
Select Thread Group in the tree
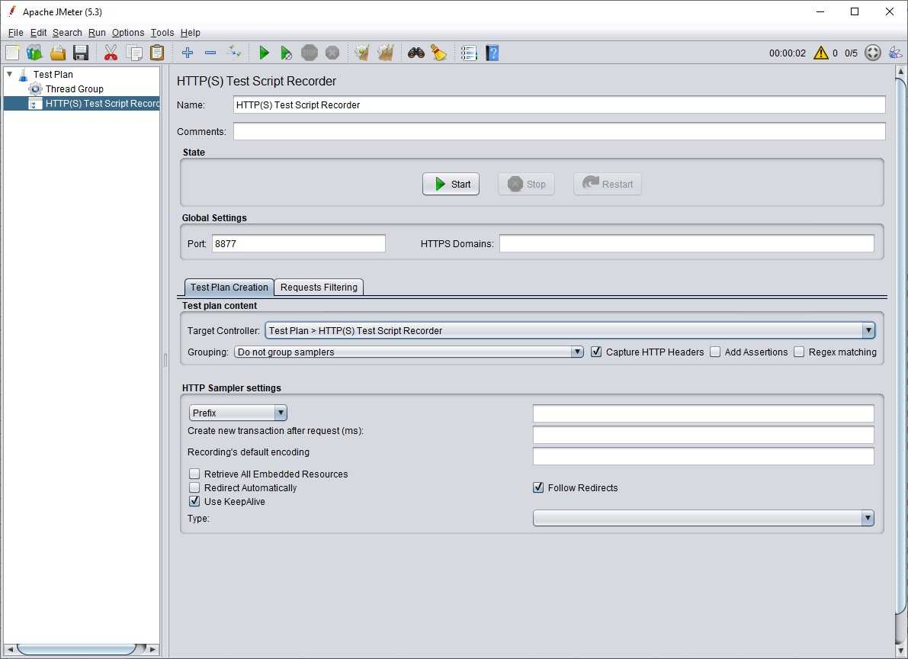coord(74,88)
